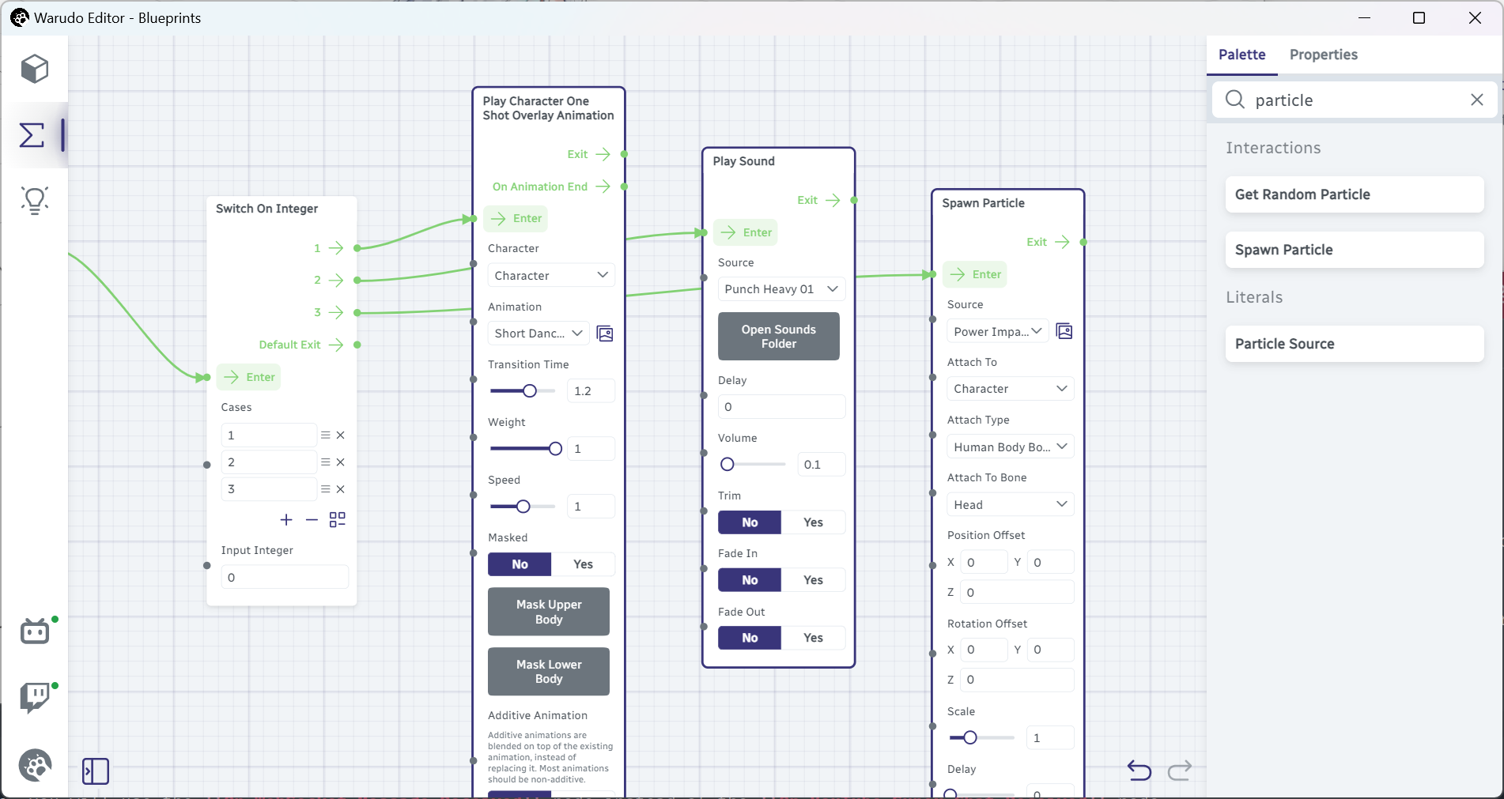Set Fade Out to Yes
Image resolution: width=1504 pixels, height=799 pixels.
pyautogui.click(x=814, y=638)
